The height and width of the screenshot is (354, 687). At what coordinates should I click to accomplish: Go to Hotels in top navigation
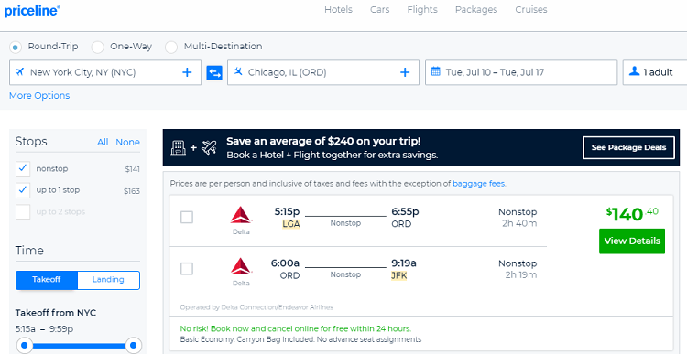[338, 10]
